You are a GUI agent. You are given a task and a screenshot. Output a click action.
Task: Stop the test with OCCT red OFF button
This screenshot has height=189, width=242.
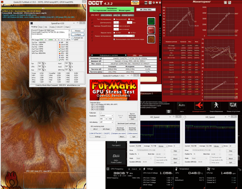[151, 30]
